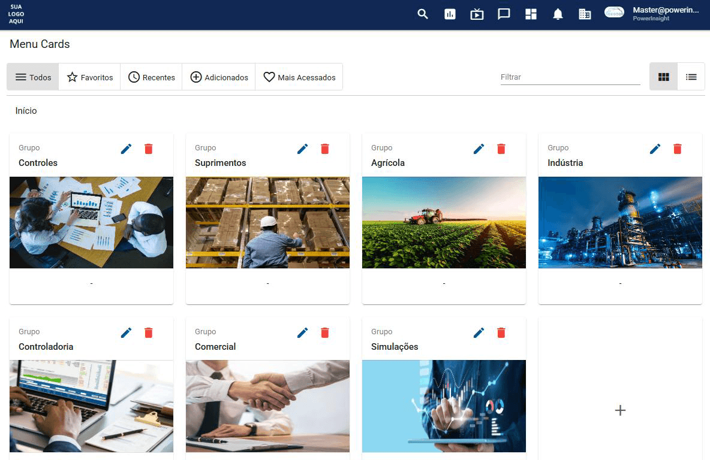Show the Mais Acessados tab

tap(299, 77)
